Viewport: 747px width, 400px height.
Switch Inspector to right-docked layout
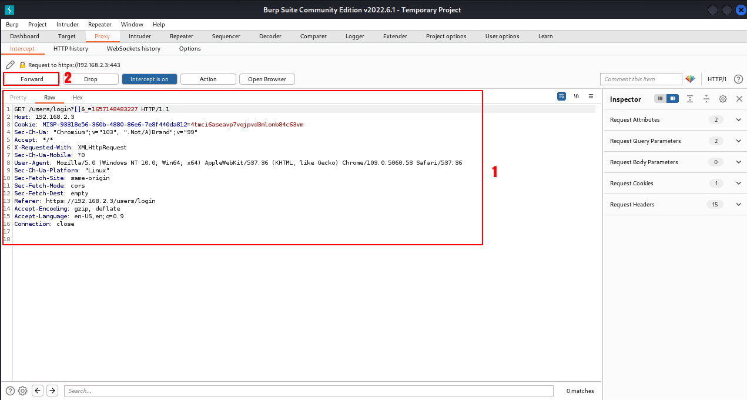click(x=672, y=99)
